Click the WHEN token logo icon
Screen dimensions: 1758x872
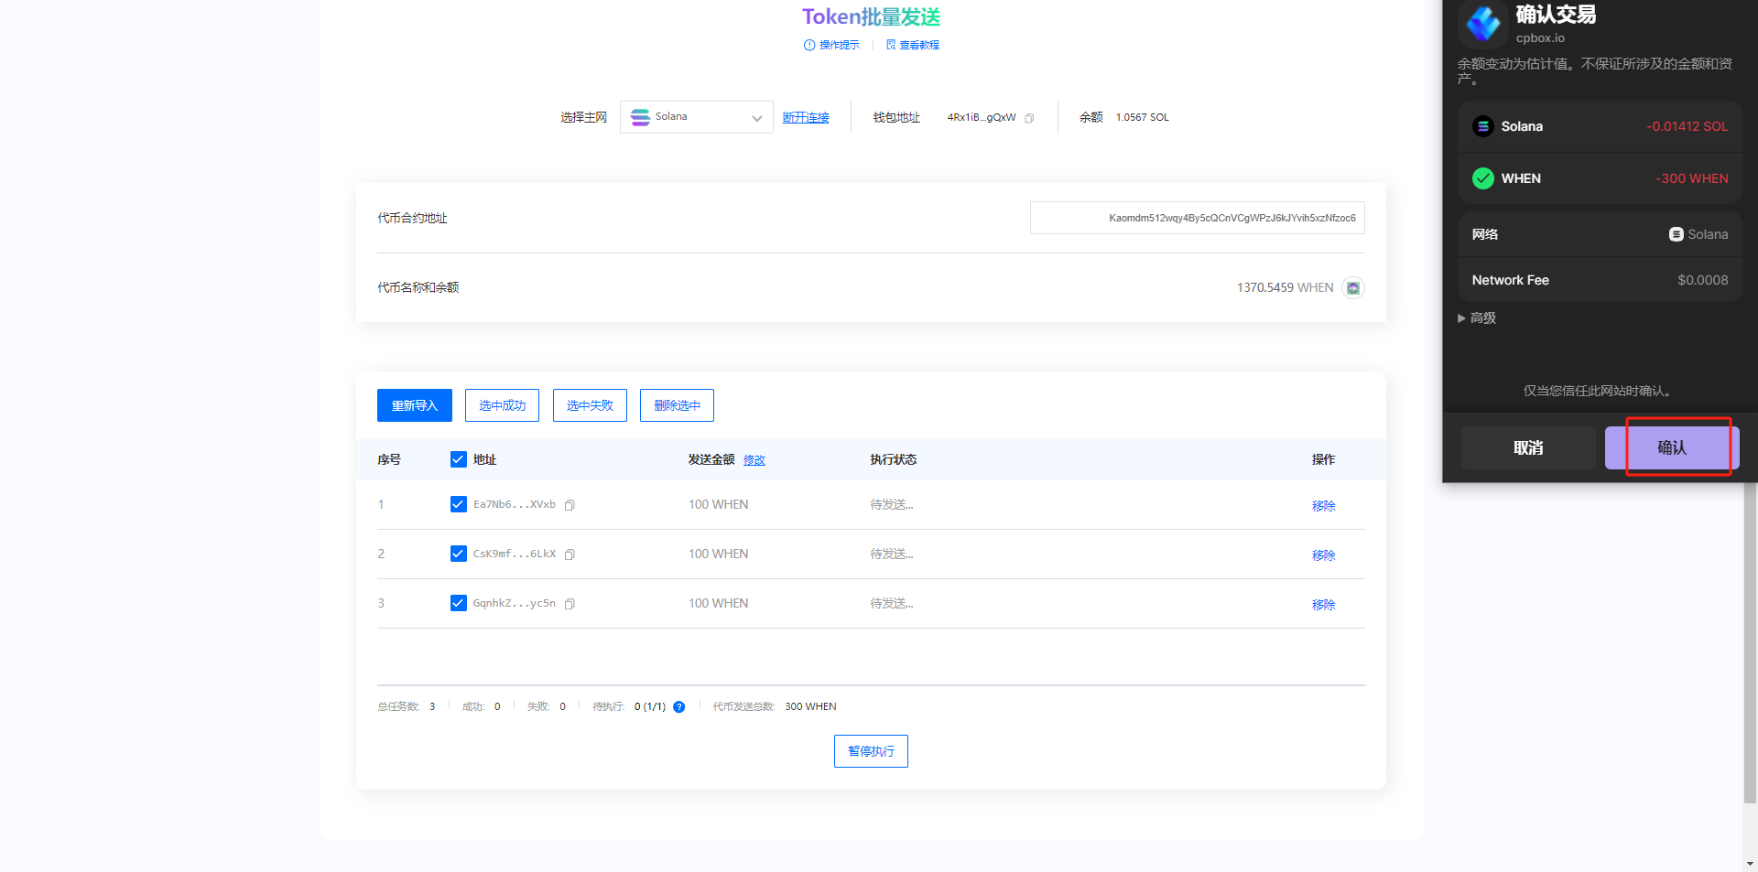pyautogui.click(x=1352, y=288)
